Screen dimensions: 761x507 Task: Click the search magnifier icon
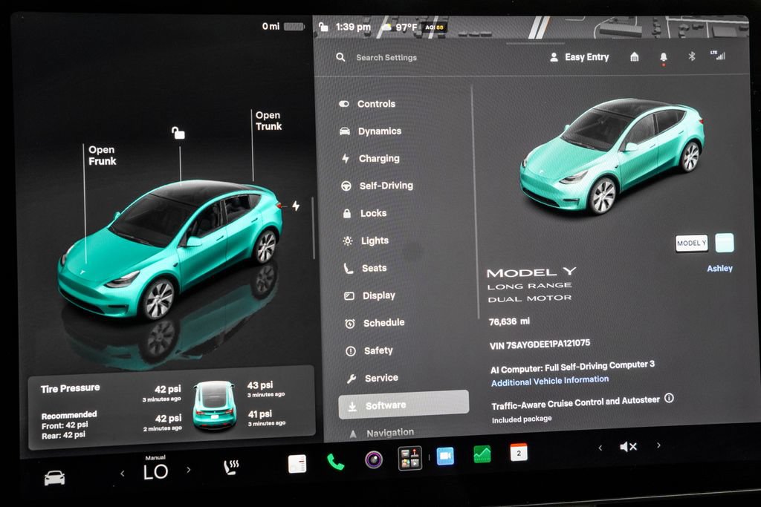(x=340, y=57)
